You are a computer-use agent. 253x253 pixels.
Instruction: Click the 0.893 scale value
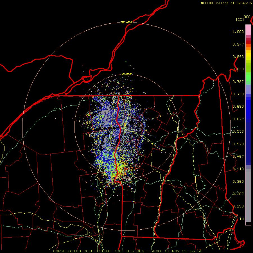238,57
